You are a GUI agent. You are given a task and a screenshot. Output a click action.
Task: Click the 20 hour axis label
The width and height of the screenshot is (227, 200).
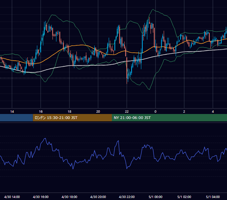pyautogui.click(x=98, y=112)
